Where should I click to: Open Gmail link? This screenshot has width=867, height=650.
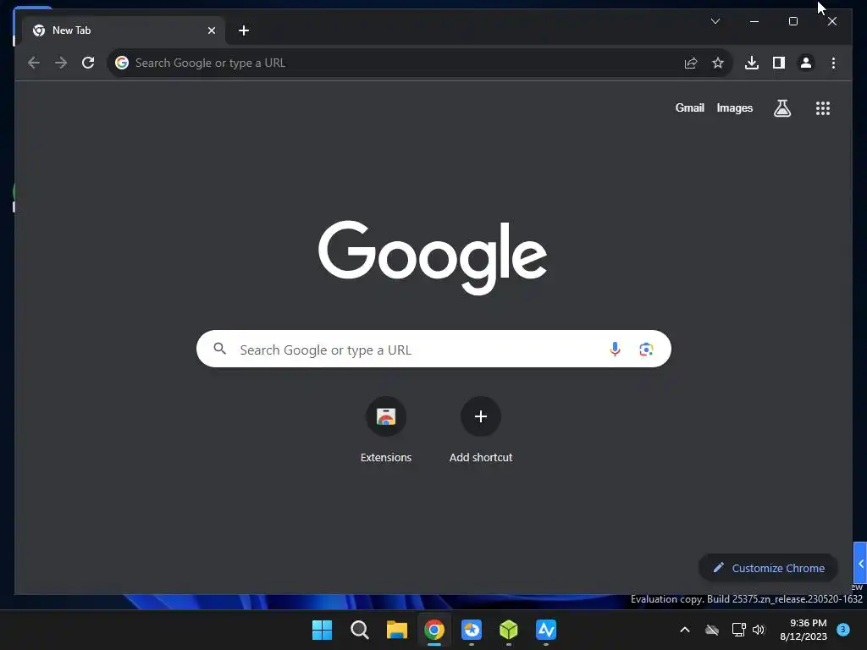(689, 108)
